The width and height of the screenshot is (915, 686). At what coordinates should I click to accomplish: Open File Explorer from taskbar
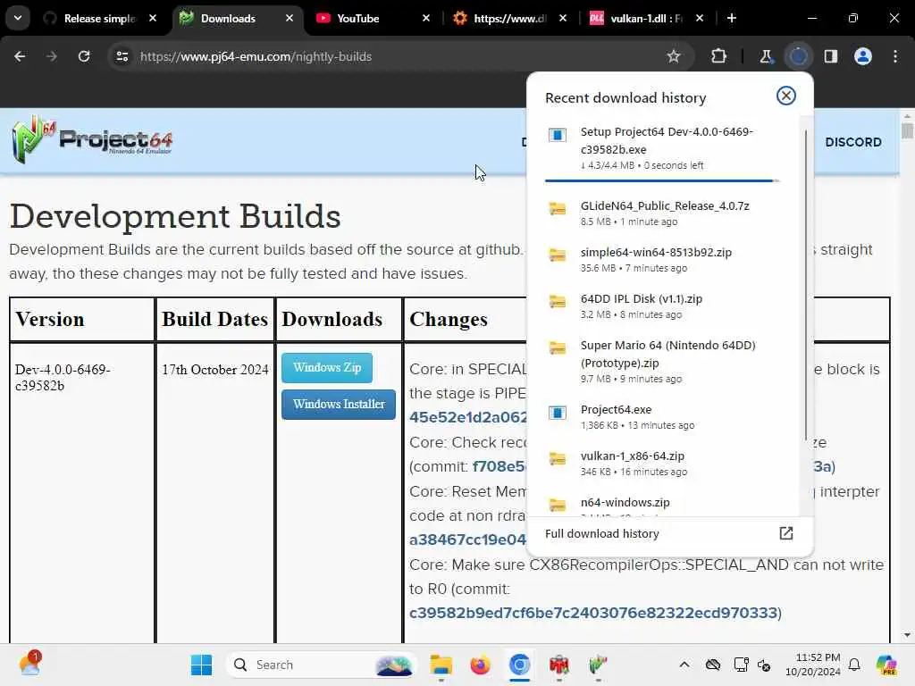[x=441, y=665]
